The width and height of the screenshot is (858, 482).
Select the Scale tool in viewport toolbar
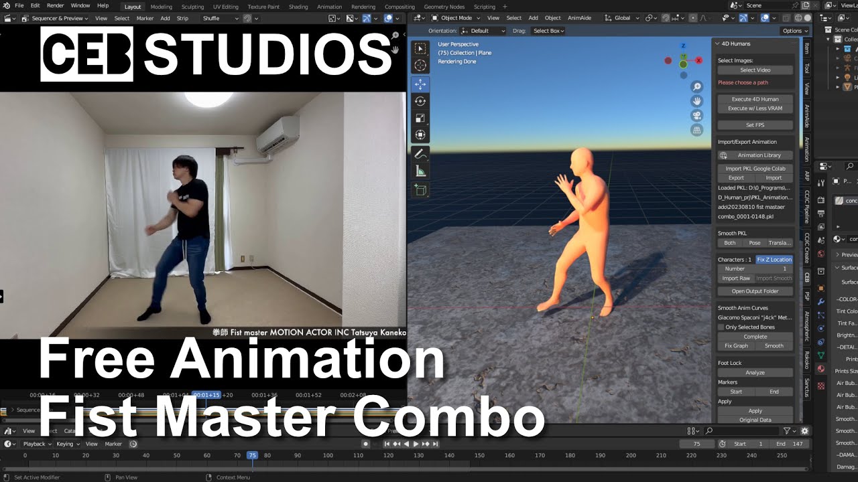pyautogui.click(x=420, y=118)
